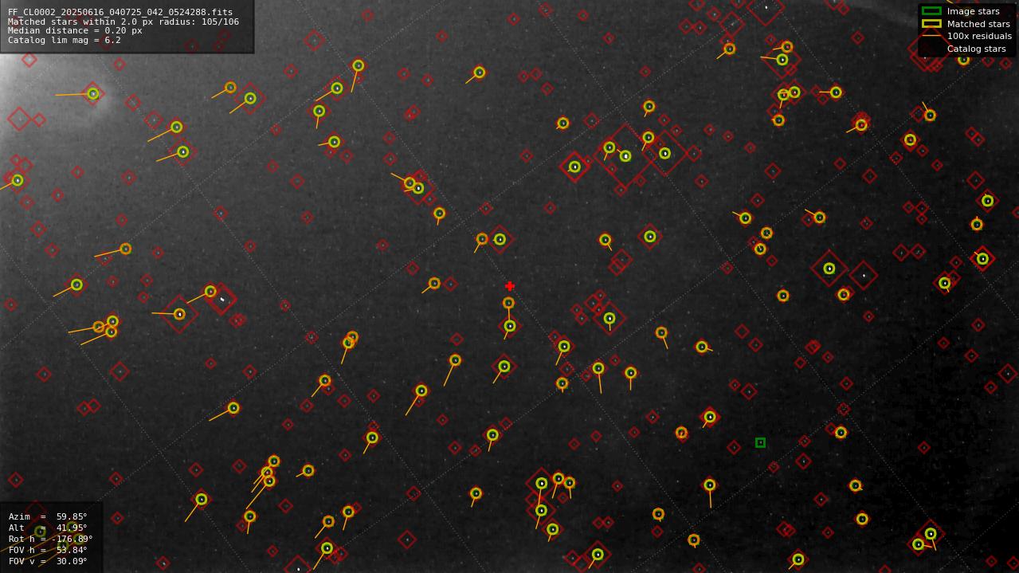1019x573 pixels.
Task: Click the '100x residuals' legend label
Action: pyautogui.click(x=979, y=36)
